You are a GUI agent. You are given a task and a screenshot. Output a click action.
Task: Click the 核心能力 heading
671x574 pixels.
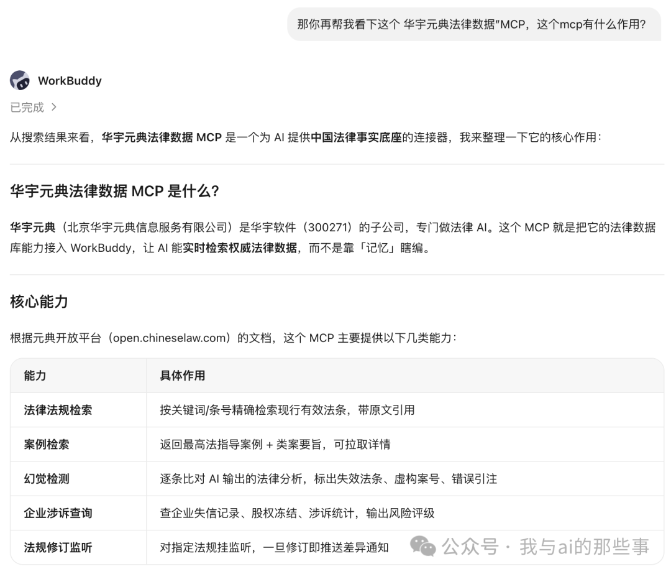point(39,302)
